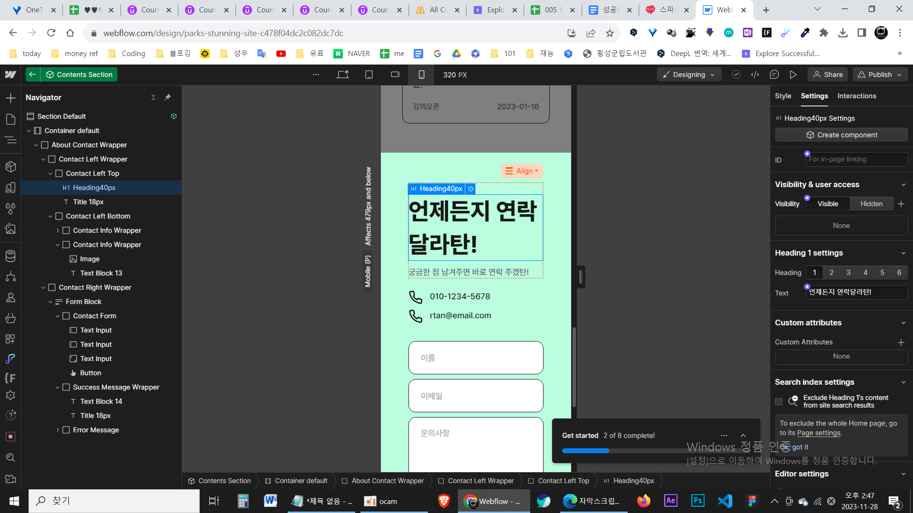913x513 pixels.
Task: Click the add breakpoint desktop-star icon
Action: [343, 75]
